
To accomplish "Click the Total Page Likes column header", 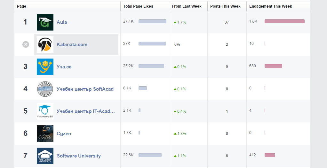I will (x=138, y=6).
